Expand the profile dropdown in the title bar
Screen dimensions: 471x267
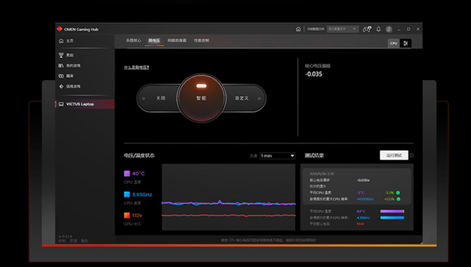point(342,29)
